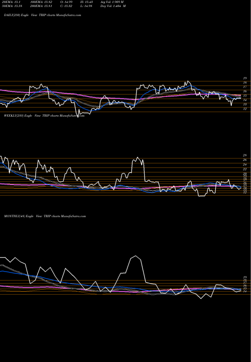The image size is (251, 362).
Task: Click the Day Vol readout
Action: (113, 6)
